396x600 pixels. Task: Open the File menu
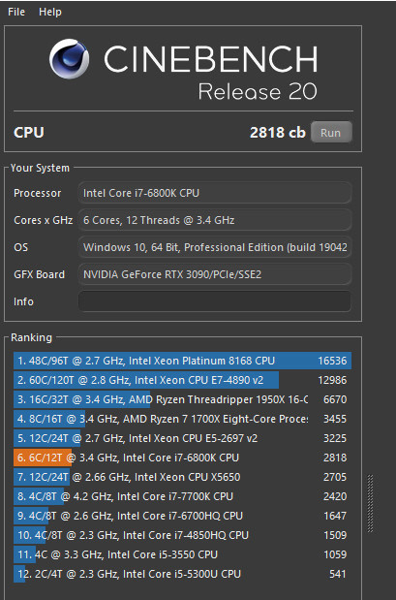(x=16, y=12)
